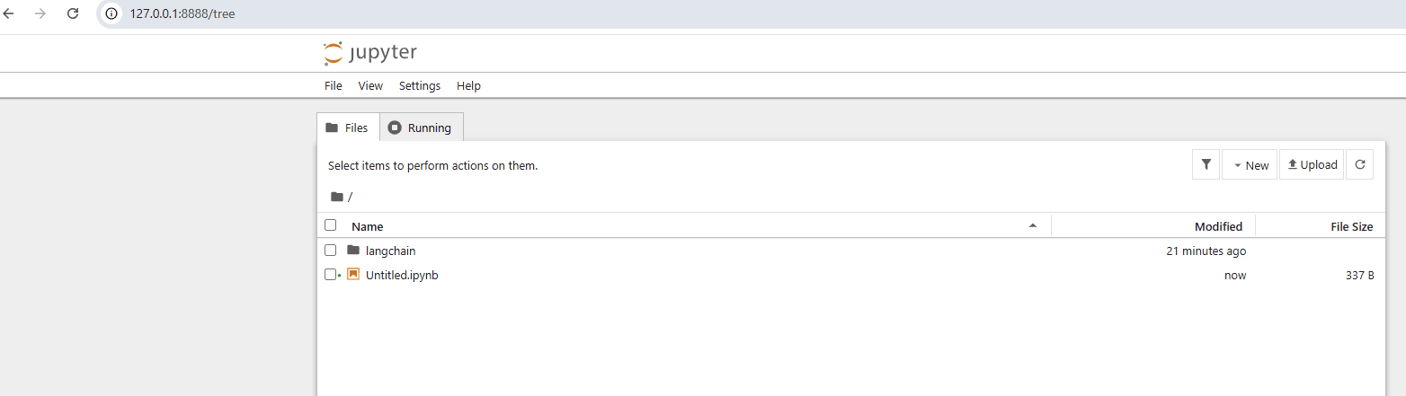The height and width of the screenshot is (396, 1406).
Task: Click the root folder breadcrumb icon
Action: (337, 197)
